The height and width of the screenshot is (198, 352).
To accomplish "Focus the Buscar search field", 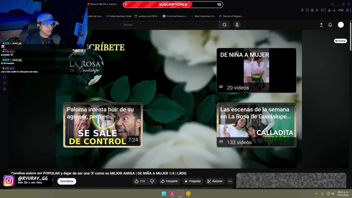I will (170, 25).
